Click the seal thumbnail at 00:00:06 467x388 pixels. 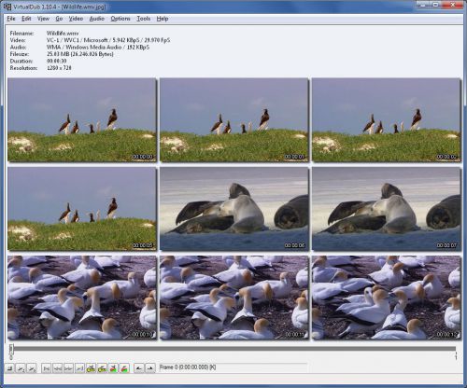coord(233,209)
